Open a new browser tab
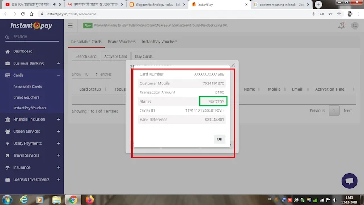The image size is (364, 205). (318, 5)
